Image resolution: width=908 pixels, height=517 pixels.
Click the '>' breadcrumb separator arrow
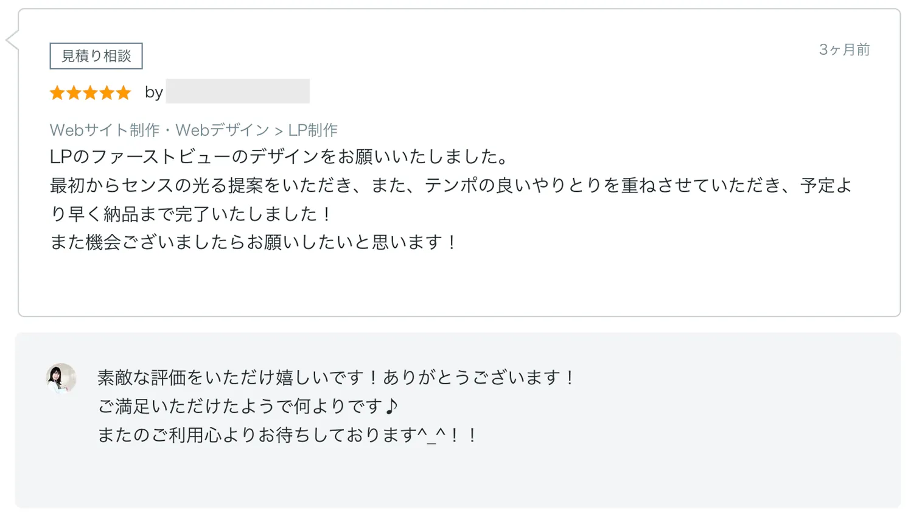coord(279,131)
